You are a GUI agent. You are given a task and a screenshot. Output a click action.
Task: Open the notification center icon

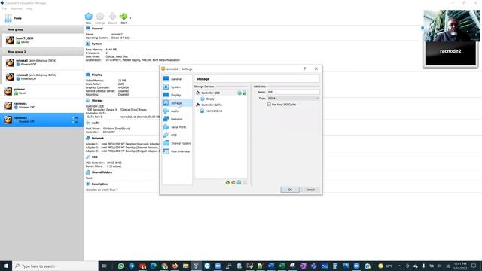click(474, 266)
